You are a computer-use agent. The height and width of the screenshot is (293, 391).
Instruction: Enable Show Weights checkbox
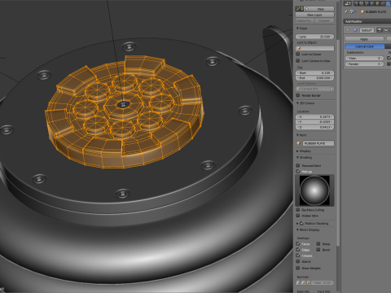(298, 268)
